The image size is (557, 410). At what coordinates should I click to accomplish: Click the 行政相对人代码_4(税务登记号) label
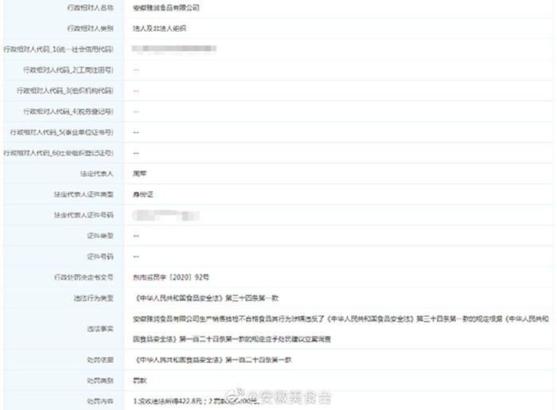pos(68,111)
